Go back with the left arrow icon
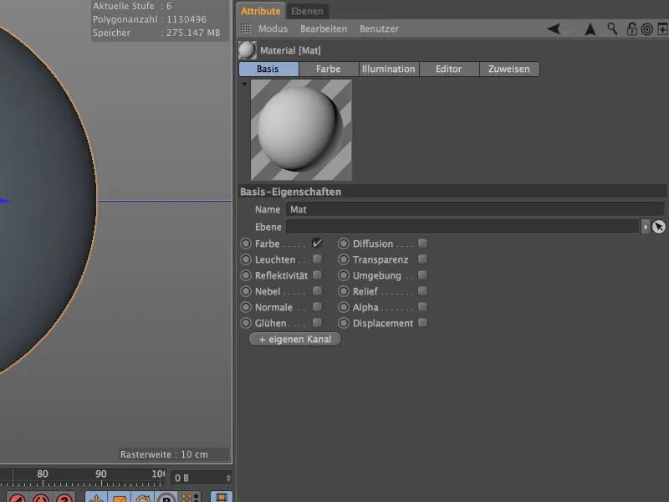The width and height of the screenshot is (669, 502). click(x=554, y=29)
